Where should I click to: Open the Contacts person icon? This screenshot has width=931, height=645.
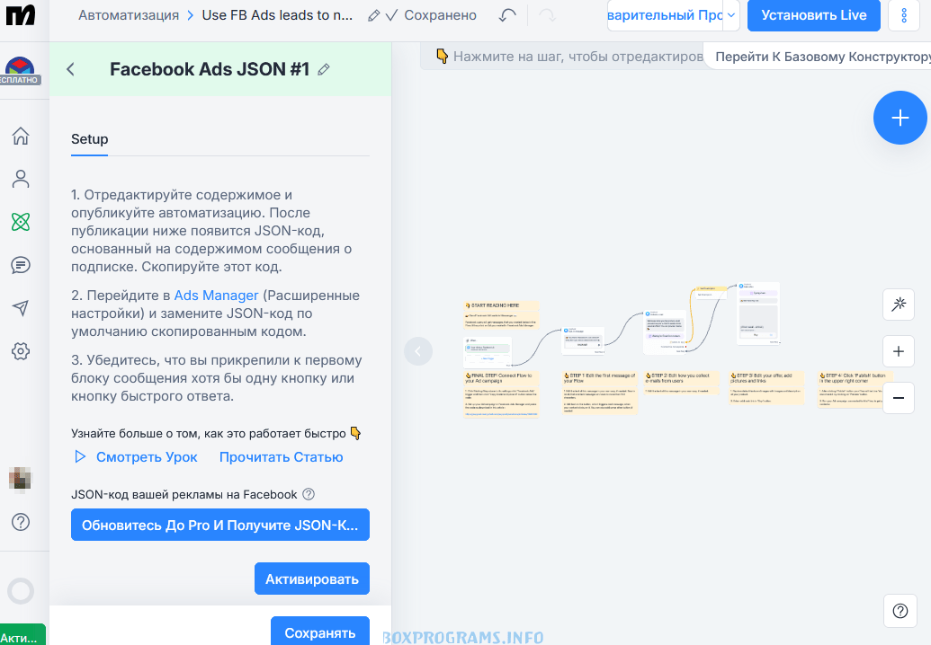pyautogui.click(x=20, y=179)
